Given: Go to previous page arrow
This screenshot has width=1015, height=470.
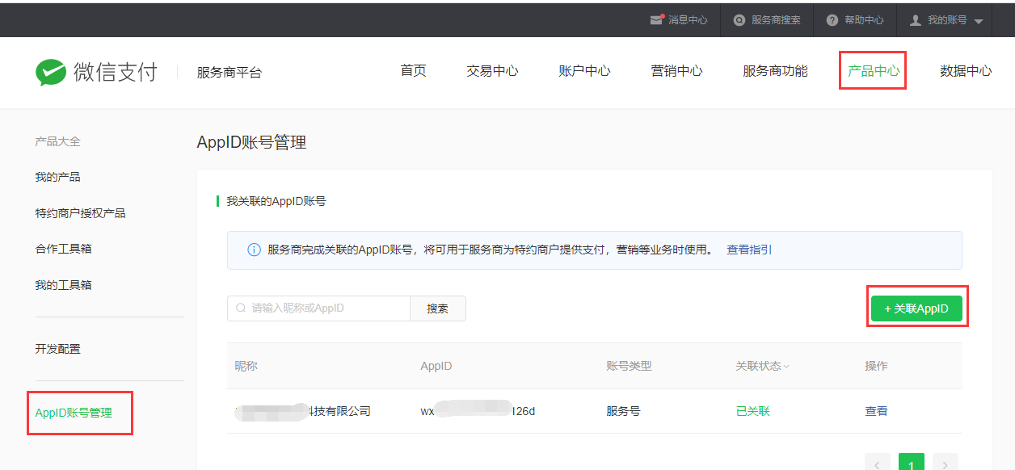Looking at the screenshot, I should (878, 464).
